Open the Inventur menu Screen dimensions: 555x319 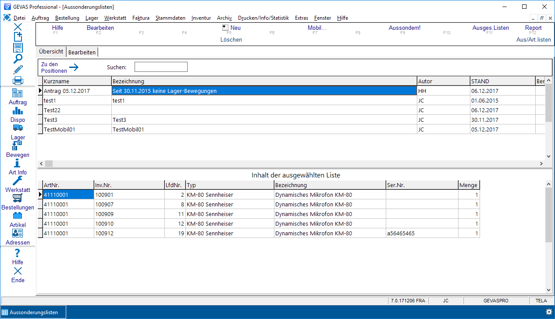point(201,18)
